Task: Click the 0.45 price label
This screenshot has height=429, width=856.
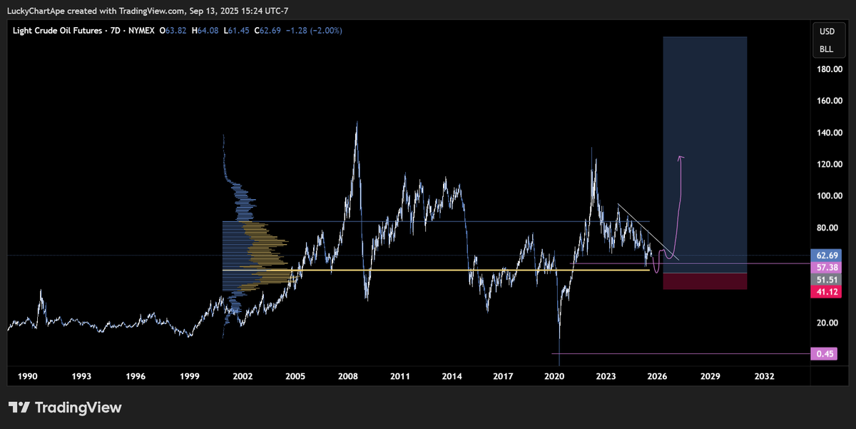Action: (824, 353)
